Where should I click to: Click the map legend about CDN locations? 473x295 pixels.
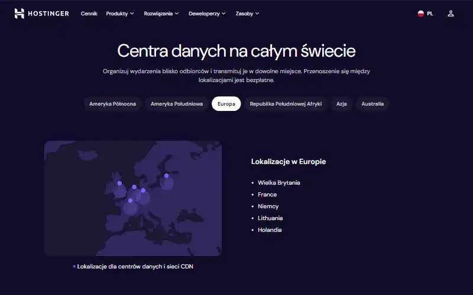133,267
